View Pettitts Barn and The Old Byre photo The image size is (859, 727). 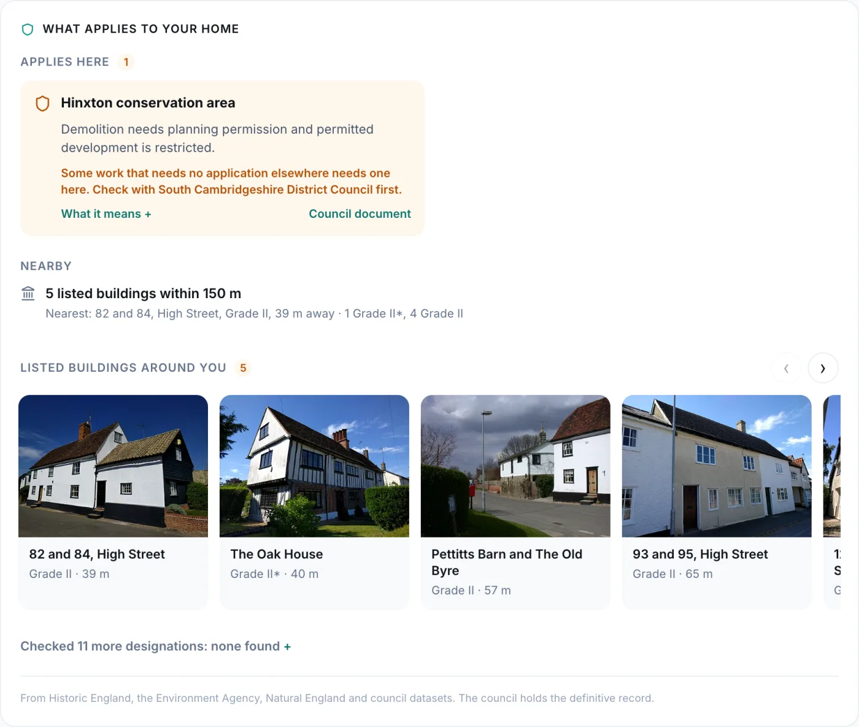[x=515, y=466]
